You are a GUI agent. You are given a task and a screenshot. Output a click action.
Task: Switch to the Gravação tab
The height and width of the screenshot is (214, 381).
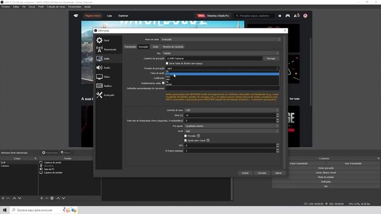(x=143, y=47)
